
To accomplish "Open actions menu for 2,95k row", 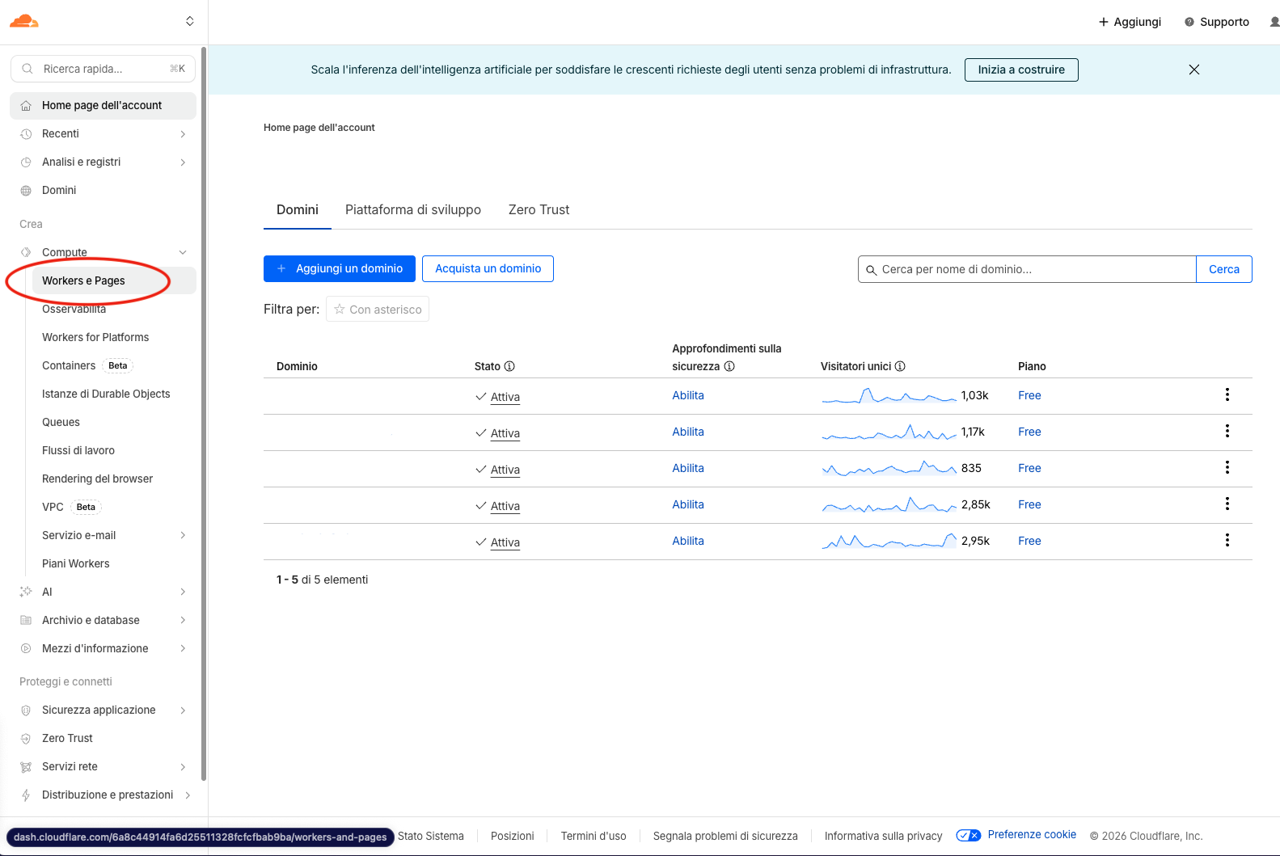I will pyautogui.click(x=1227, y=540).
